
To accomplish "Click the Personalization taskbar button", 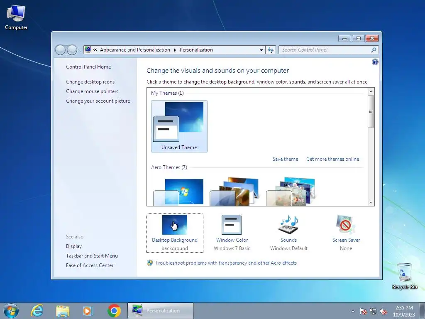I will 161,311.
